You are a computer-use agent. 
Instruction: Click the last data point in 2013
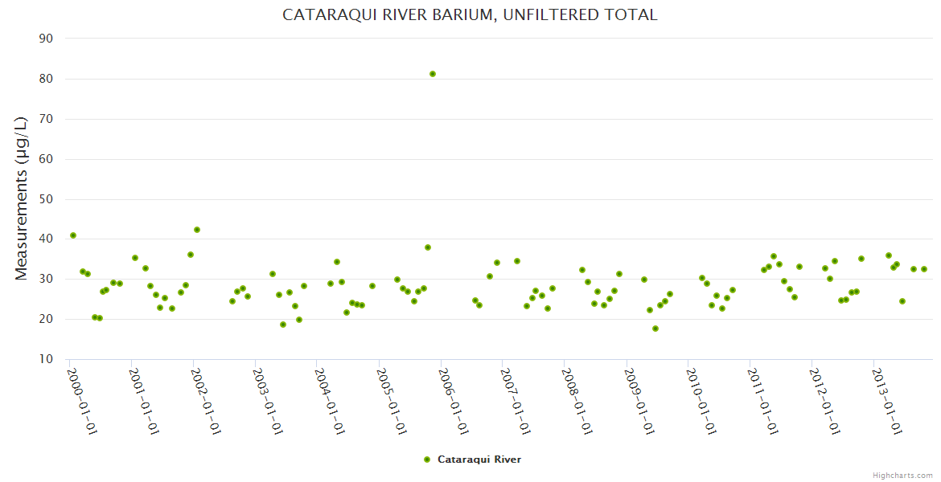click(924, 269)
